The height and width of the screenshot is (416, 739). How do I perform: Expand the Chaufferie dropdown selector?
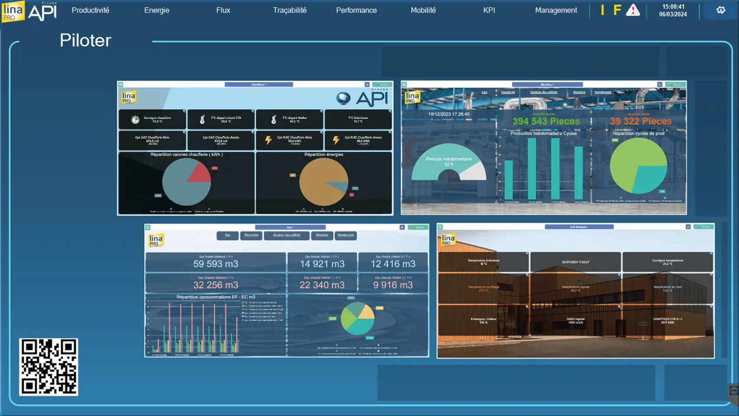pyautogui.click(x=259, y=84)
